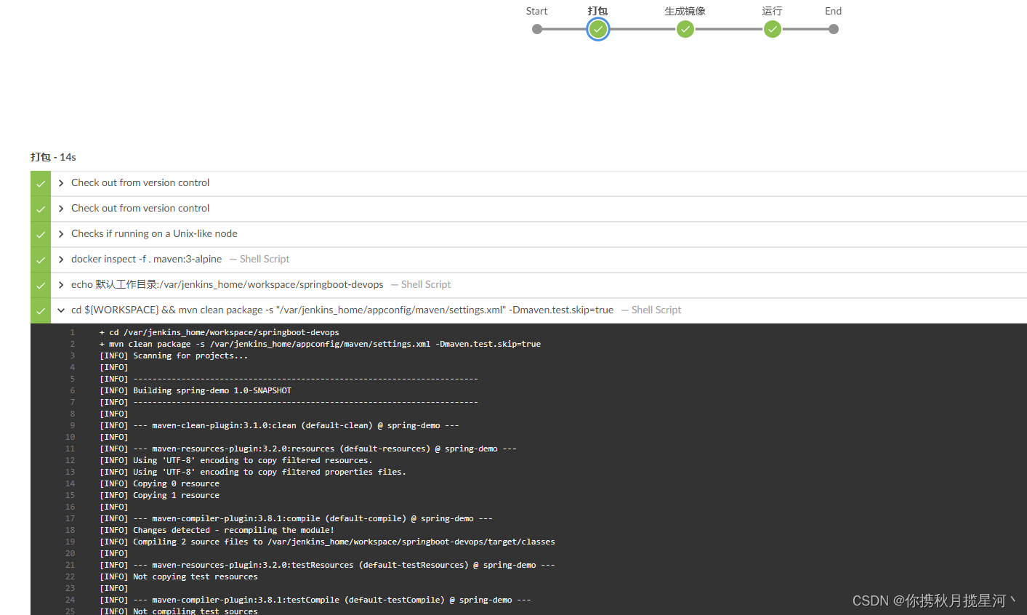The height and width of the screenshot is (615, 1027).
Task: Click the 运行 stage label
Action: click(x=772, y=11)
